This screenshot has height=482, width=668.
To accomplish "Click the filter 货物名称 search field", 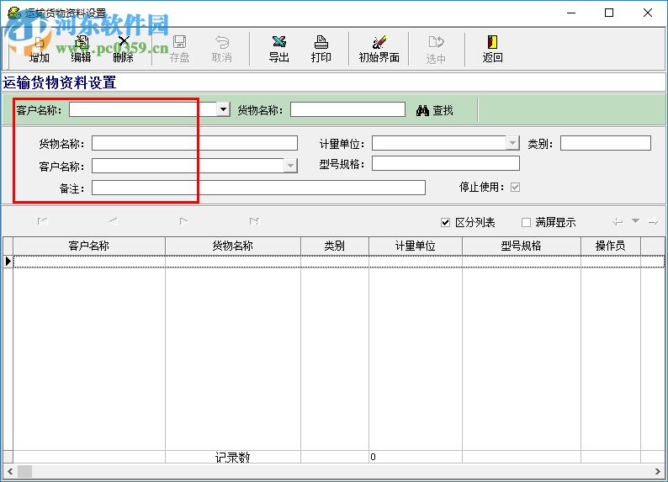I will (347, 109).
